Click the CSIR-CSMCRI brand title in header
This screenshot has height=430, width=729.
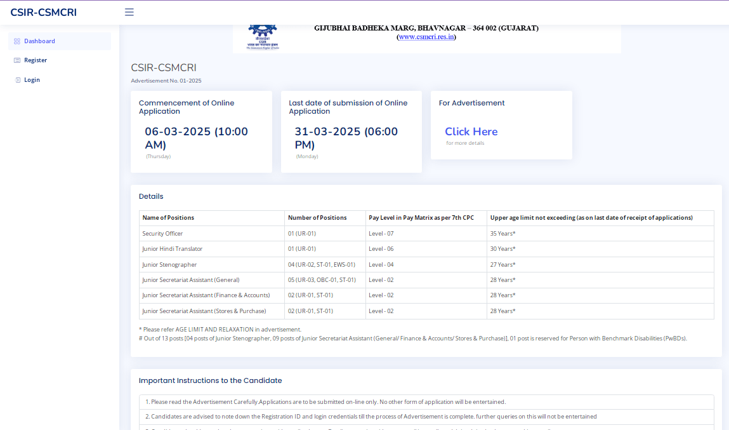point(43,12)
